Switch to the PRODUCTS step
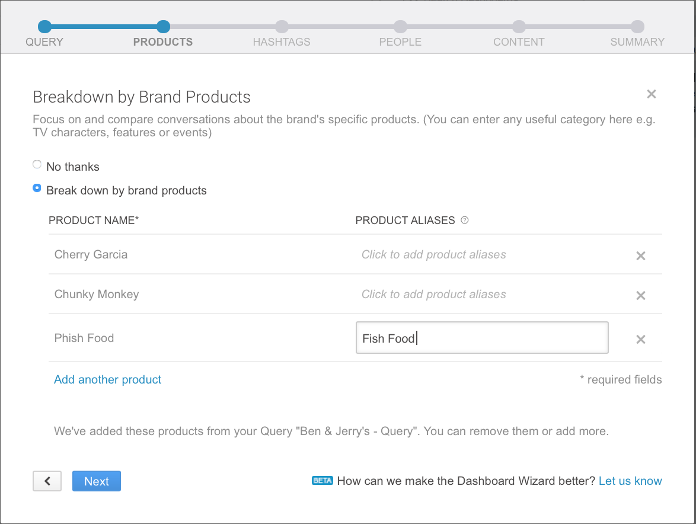The width and height of the screenshot is (696, 524). (163, 25)
